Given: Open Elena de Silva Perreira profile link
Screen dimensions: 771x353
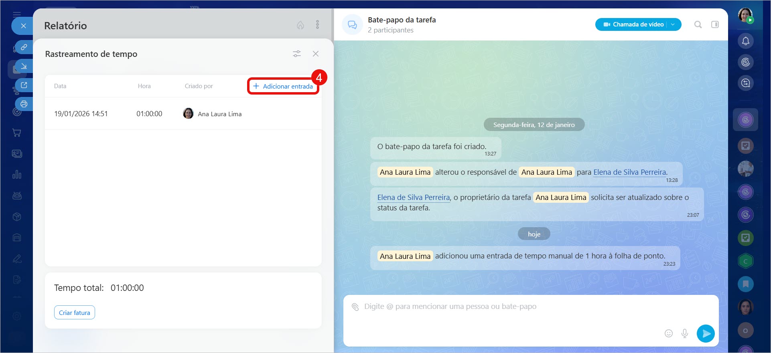Looking at the screenshot, I should (629, 172).
